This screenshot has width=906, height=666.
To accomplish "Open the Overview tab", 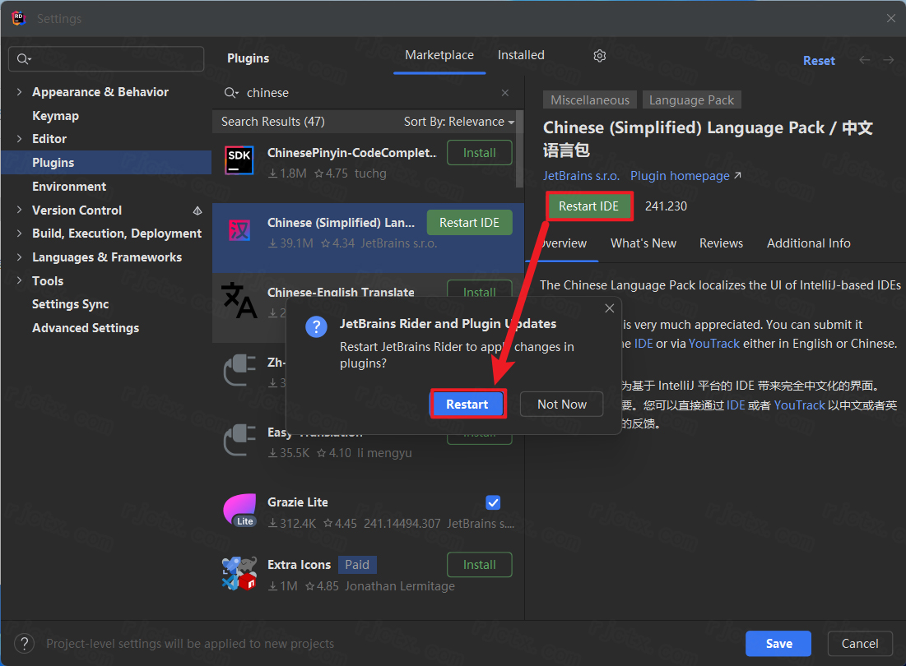I will point(563,243).
